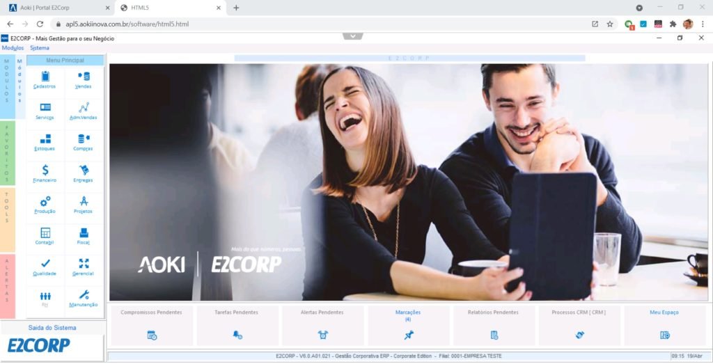Expand the top pull-down chevron handle
This screenshot has height=364, width=713.
click(353, 36)
